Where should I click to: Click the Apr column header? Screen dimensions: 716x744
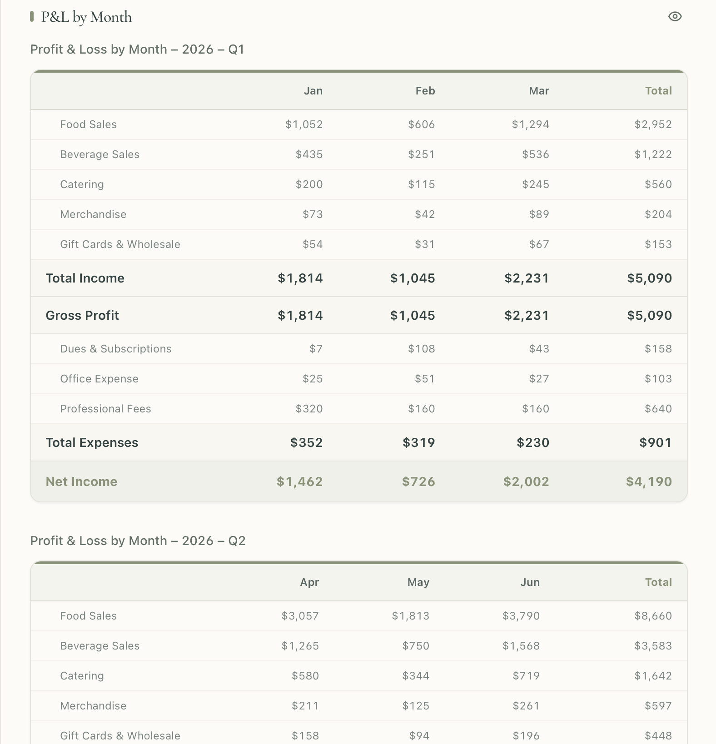(x=309, y=582)
